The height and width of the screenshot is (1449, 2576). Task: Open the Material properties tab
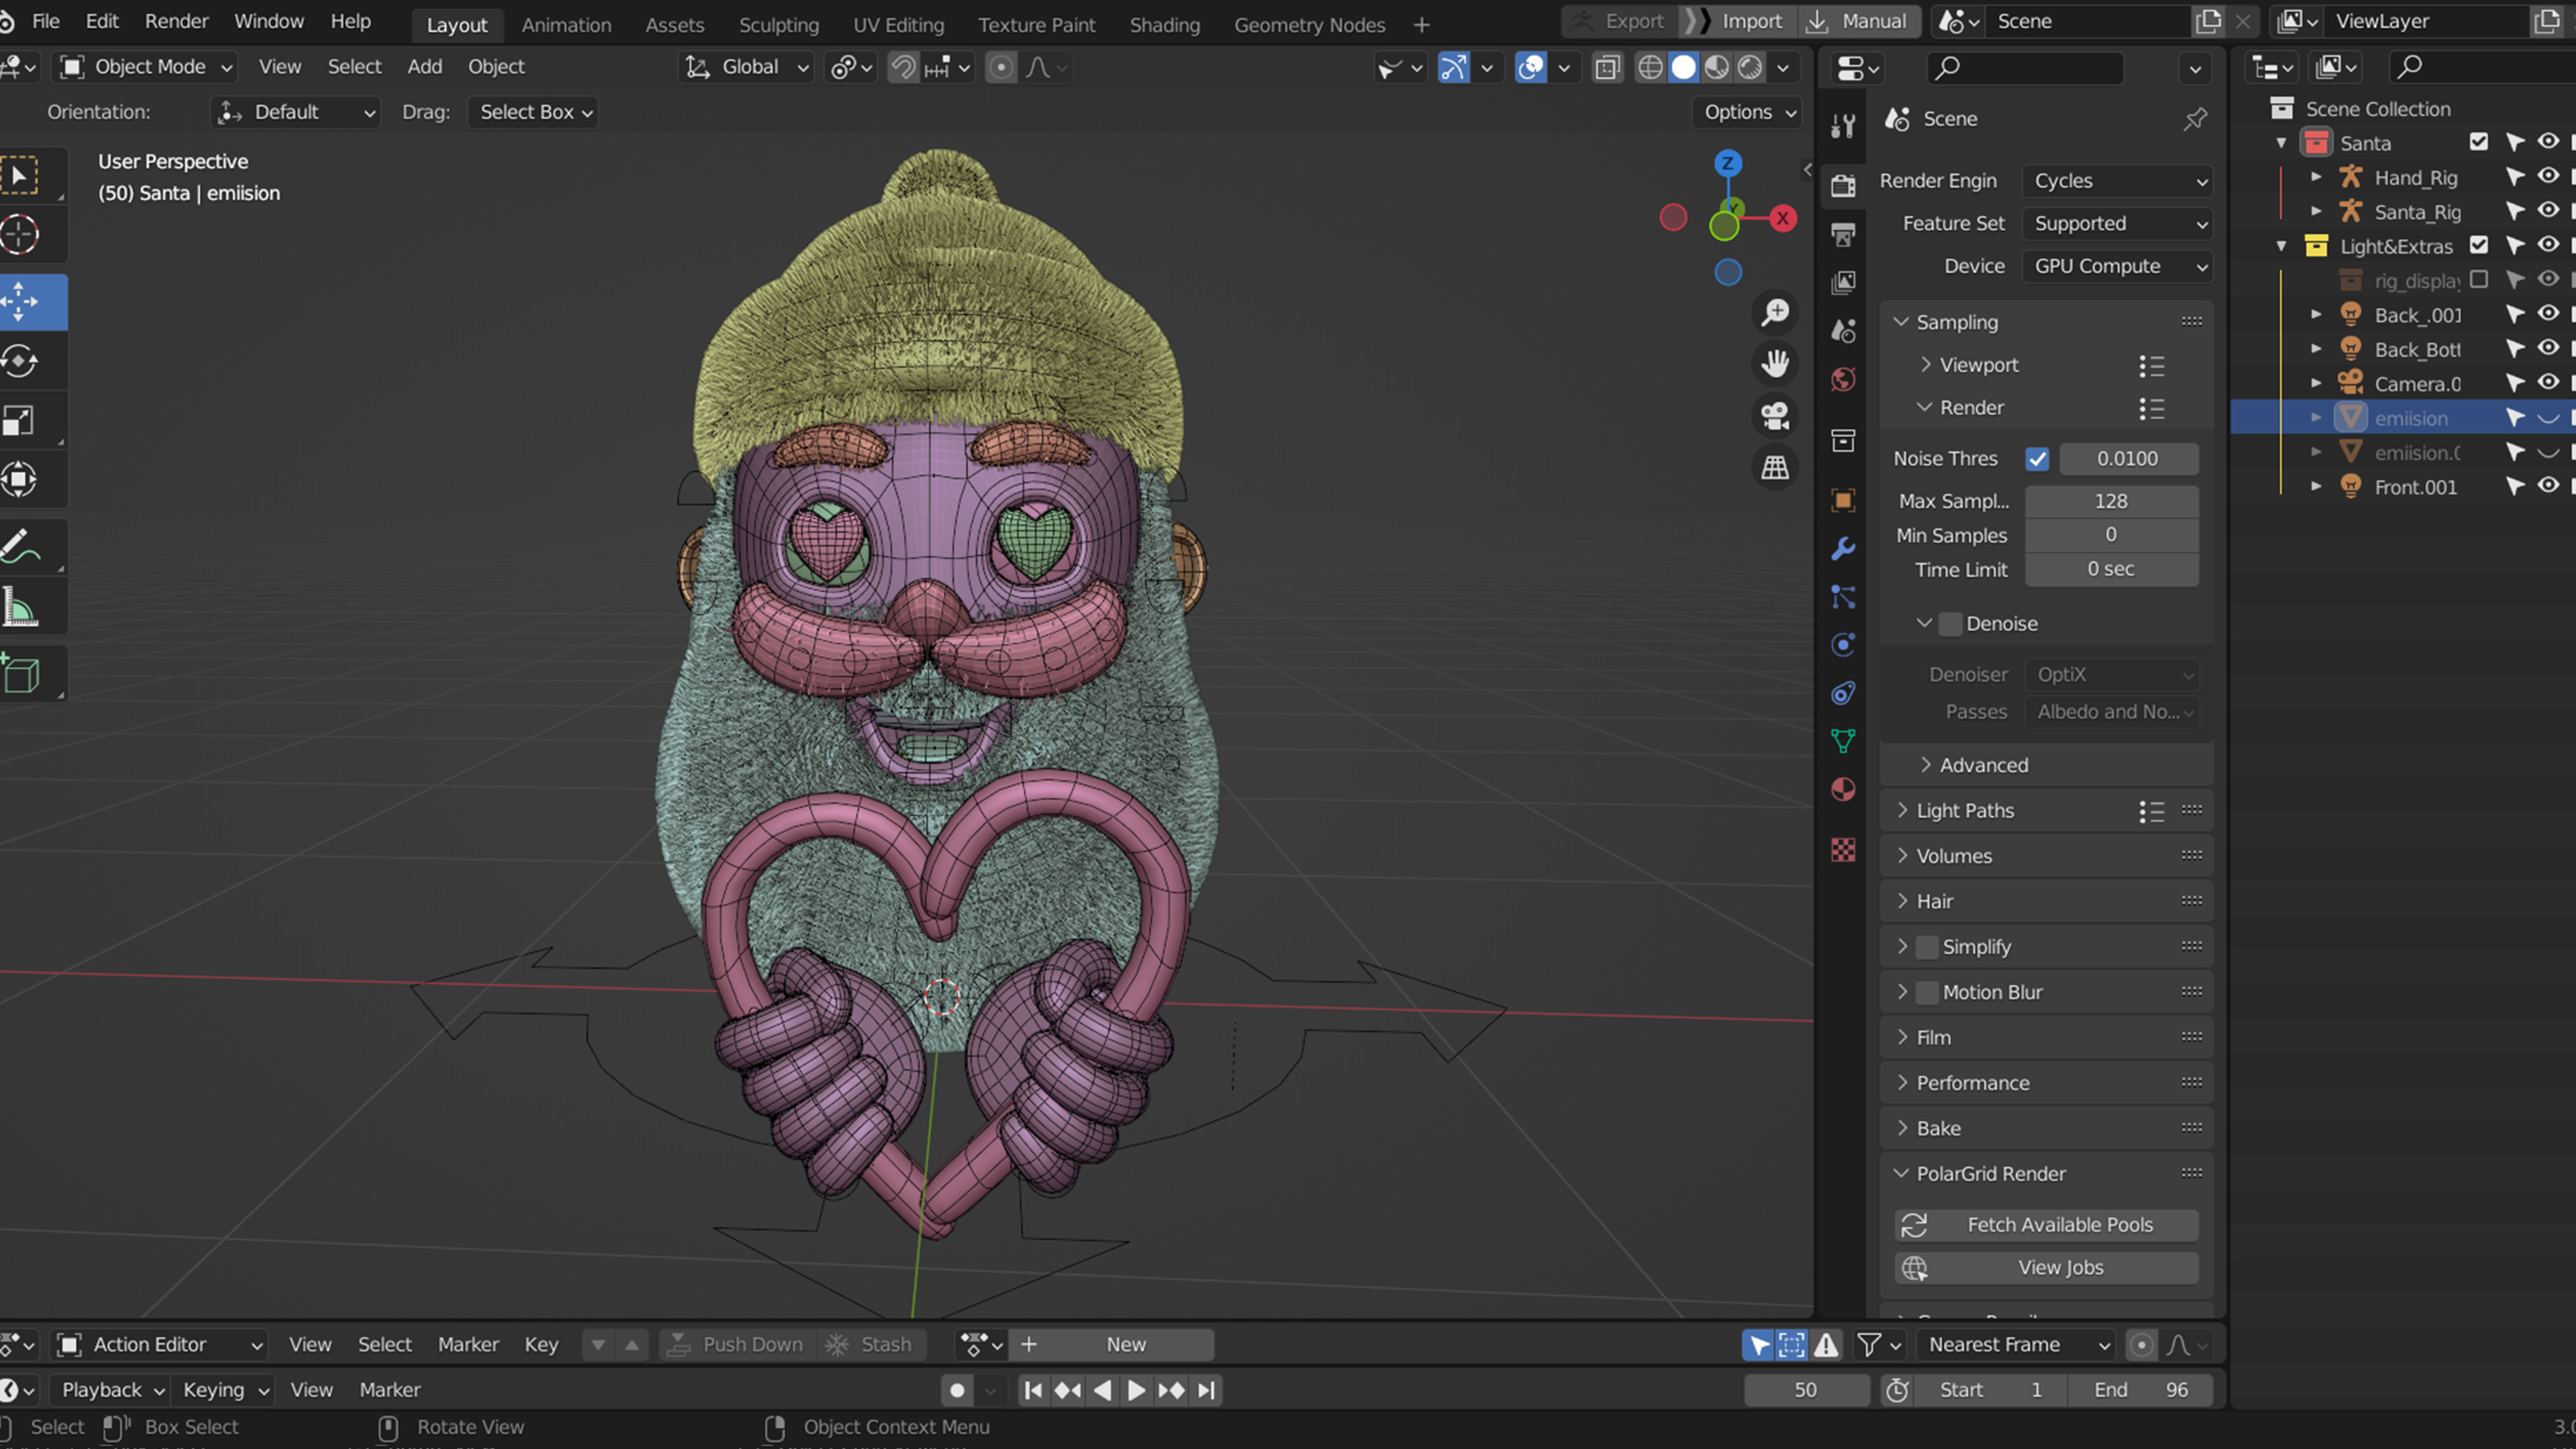point(1843,790)
